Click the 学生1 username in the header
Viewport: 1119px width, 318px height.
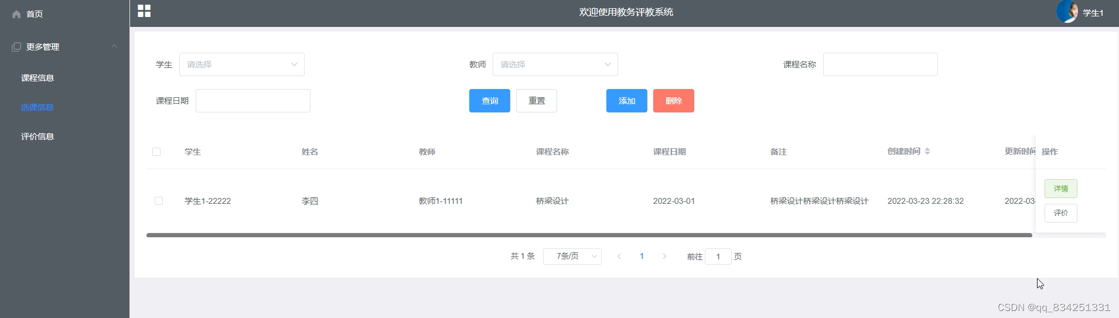1093,13
